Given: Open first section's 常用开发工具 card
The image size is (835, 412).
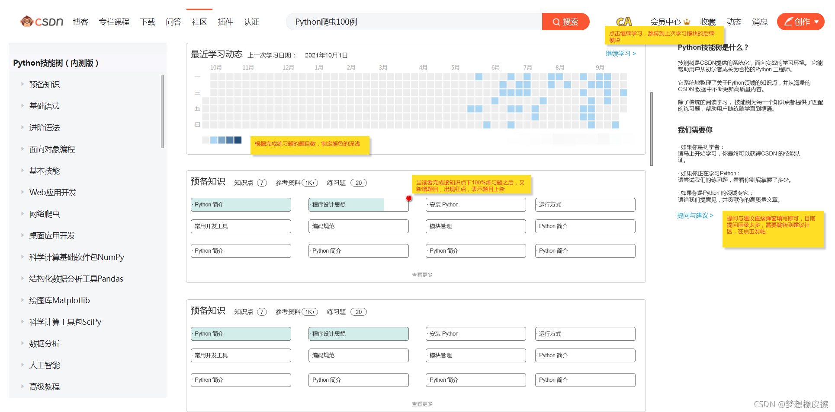Looking at the screenshot, I should tap(241, 226).
